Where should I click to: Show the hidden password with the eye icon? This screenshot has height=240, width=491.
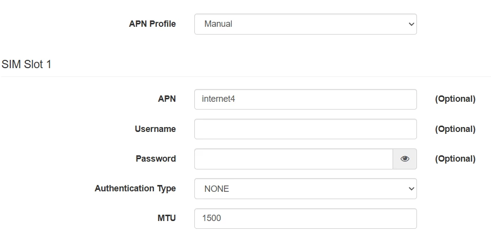pyautogui.click(x=405, y=159)
